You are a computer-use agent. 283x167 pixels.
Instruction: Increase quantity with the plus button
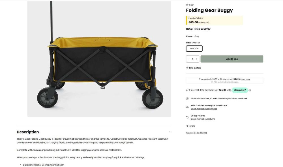[x=197, y=59]
